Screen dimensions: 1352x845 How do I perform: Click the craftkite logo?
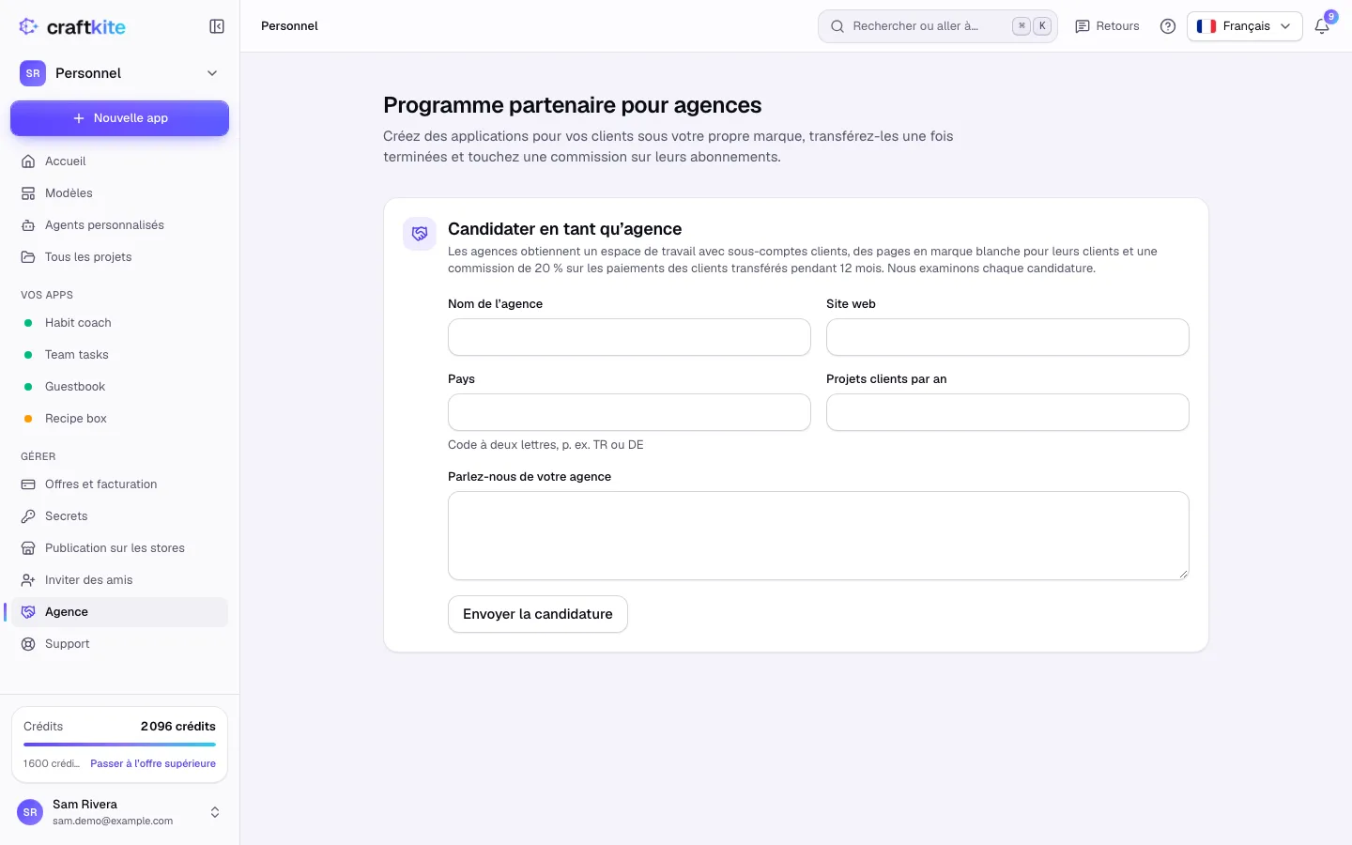pos(72,26)
